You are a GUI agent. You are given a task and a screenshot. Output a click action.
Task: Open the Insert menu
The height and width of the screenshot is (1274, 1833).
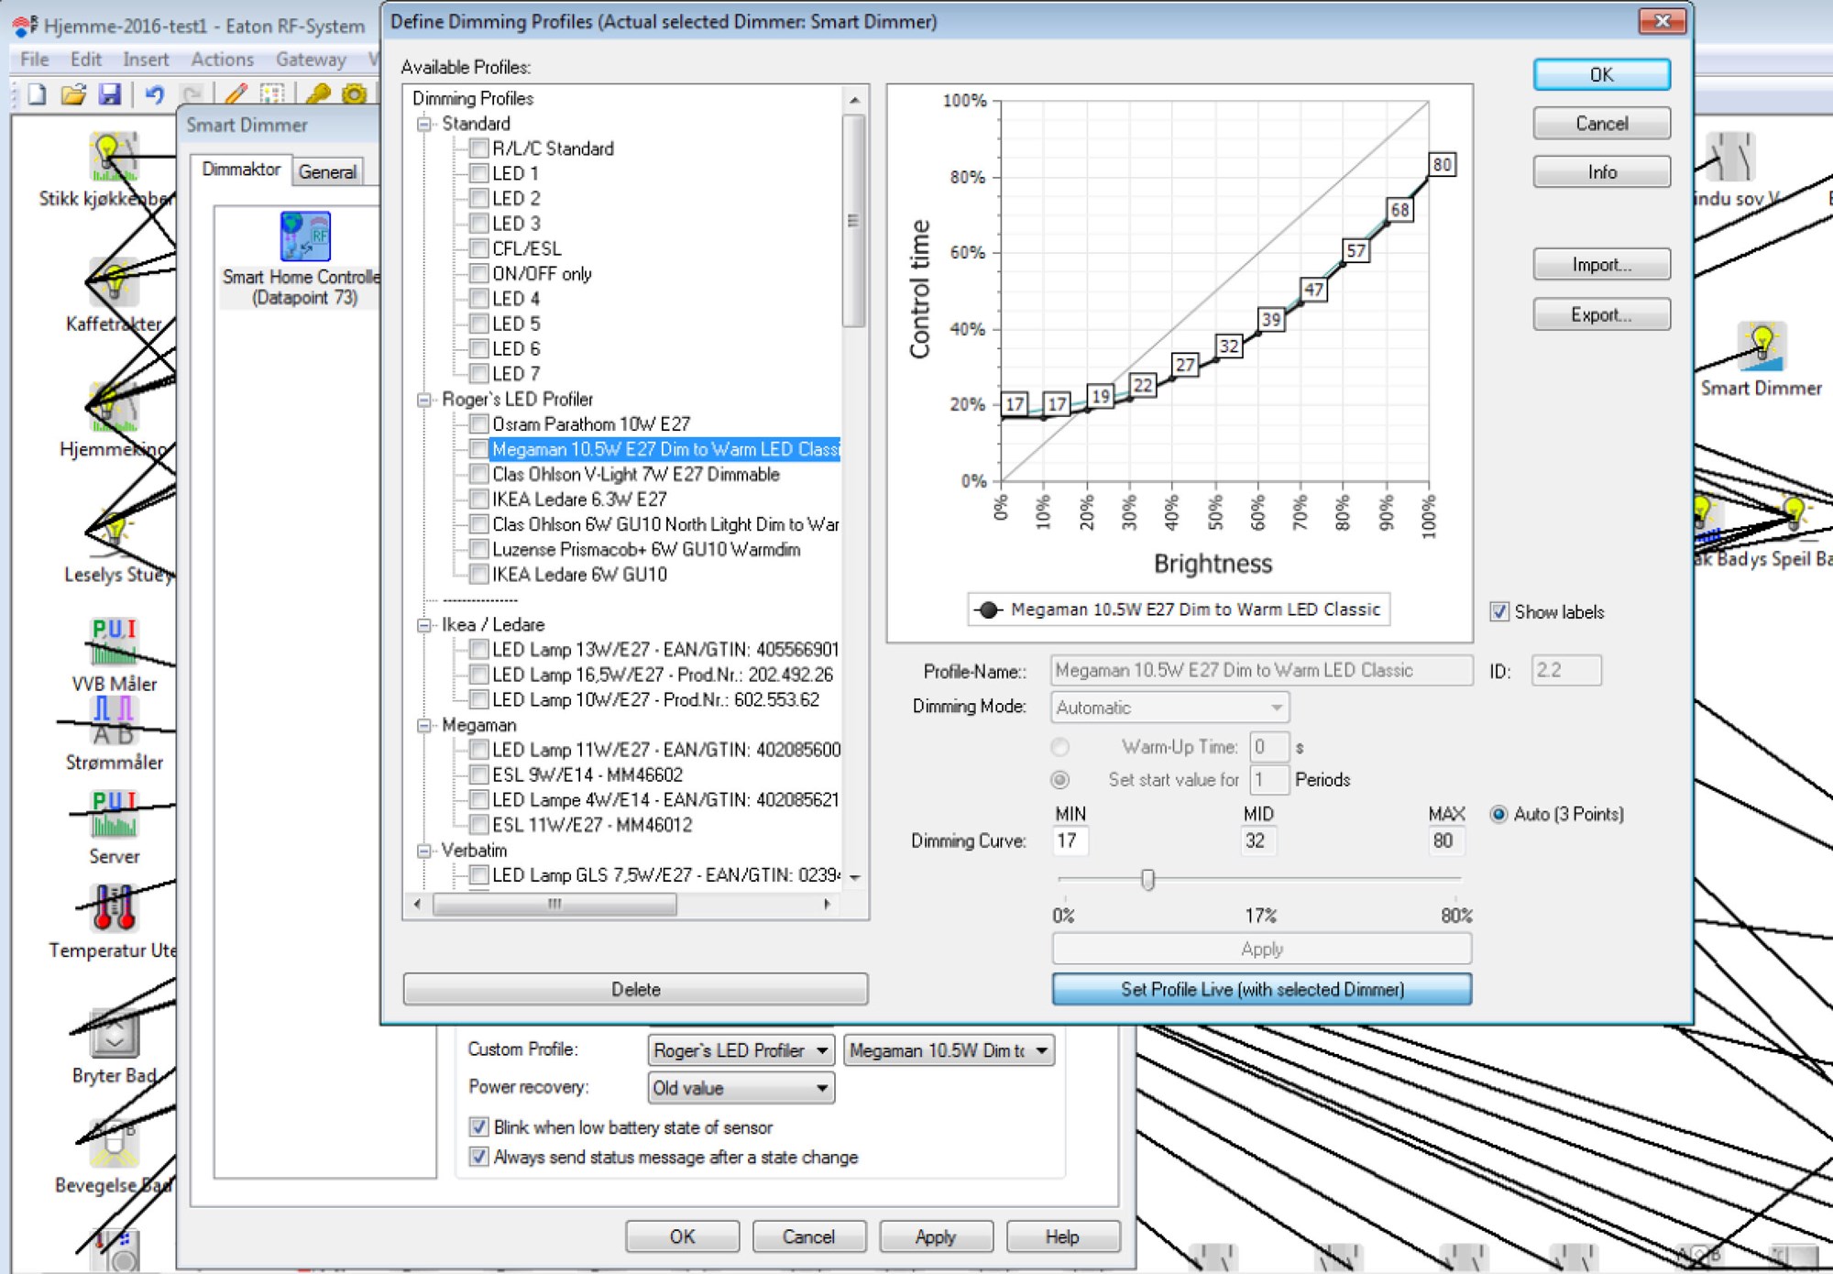(146, 60)
